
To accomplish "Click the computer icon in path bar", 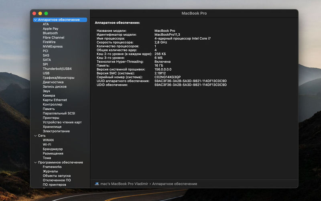I will coord(97,184).
